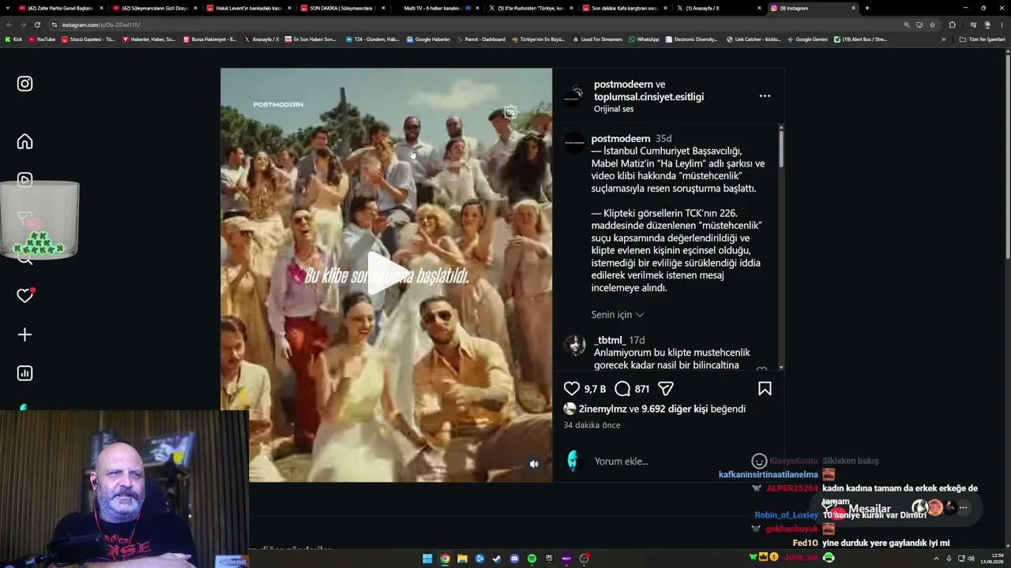Open the 'Tüm Yer İşaretleri' bookmarks folder
This screenshot has height=568, width=1011.
[x=982, y=39]
